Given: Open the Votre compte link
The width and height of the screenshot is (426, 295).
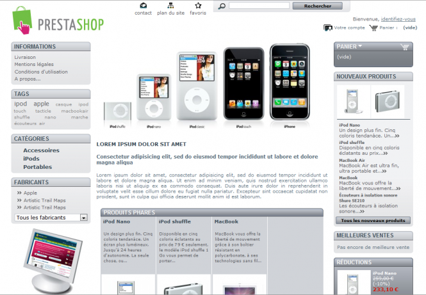Looking at the screenshot, I should (349, 28).
